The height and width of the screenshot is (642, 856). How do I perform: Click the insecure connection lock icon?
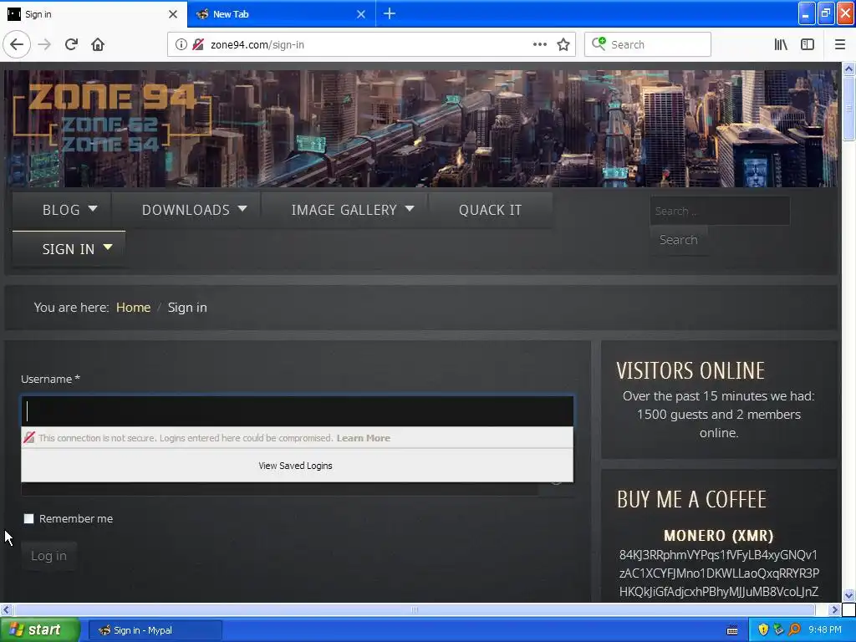(198, 44)
